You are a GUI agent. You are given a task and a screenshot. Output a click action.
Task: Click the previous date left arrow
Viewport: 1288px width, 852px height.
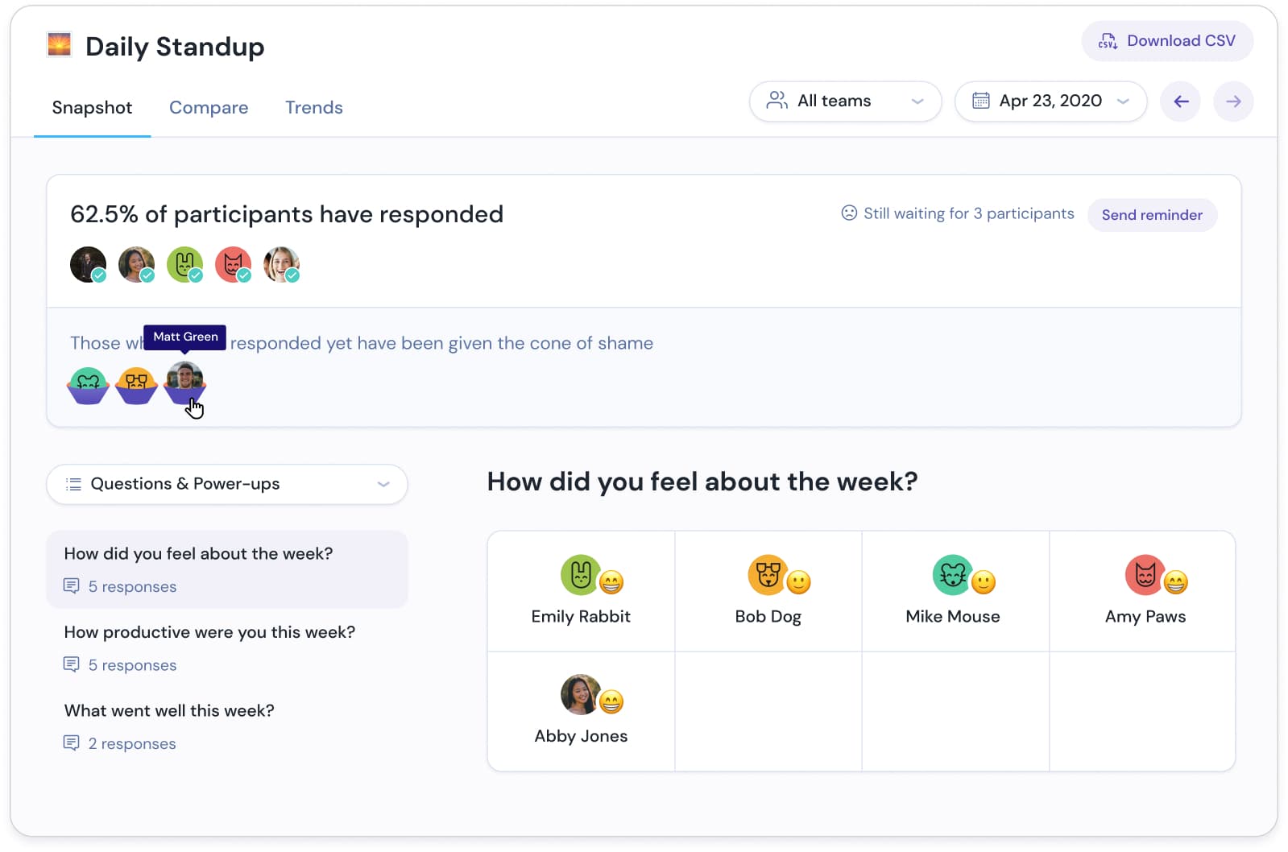[x=1180, y=101]
